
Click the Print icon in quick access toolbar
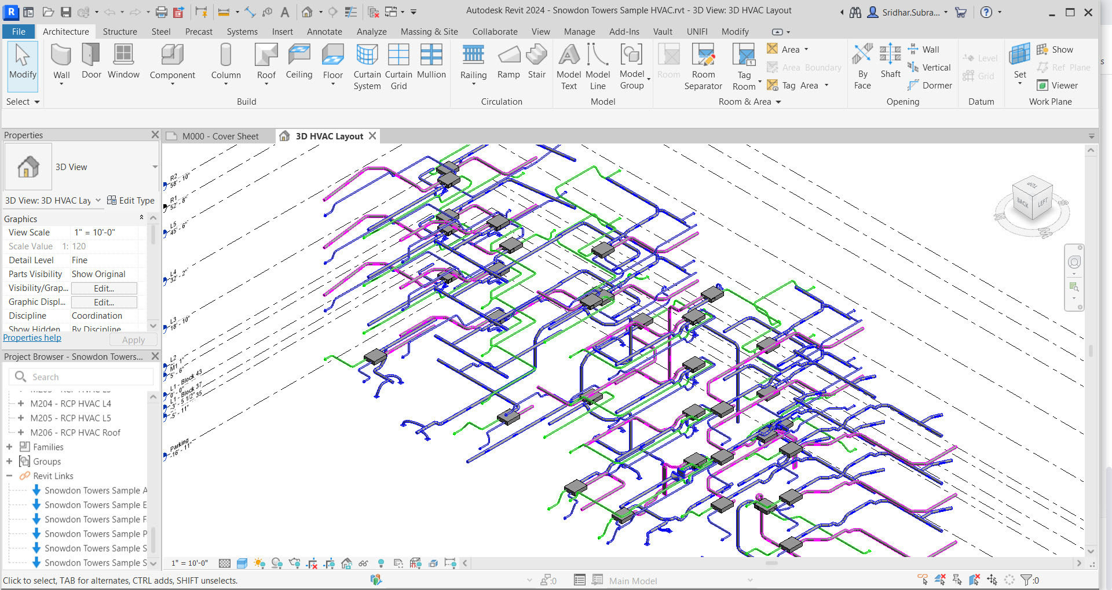tap(162, 12)
